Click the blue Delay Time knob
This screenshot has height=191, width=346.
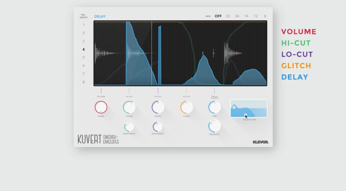coord(214,107)
